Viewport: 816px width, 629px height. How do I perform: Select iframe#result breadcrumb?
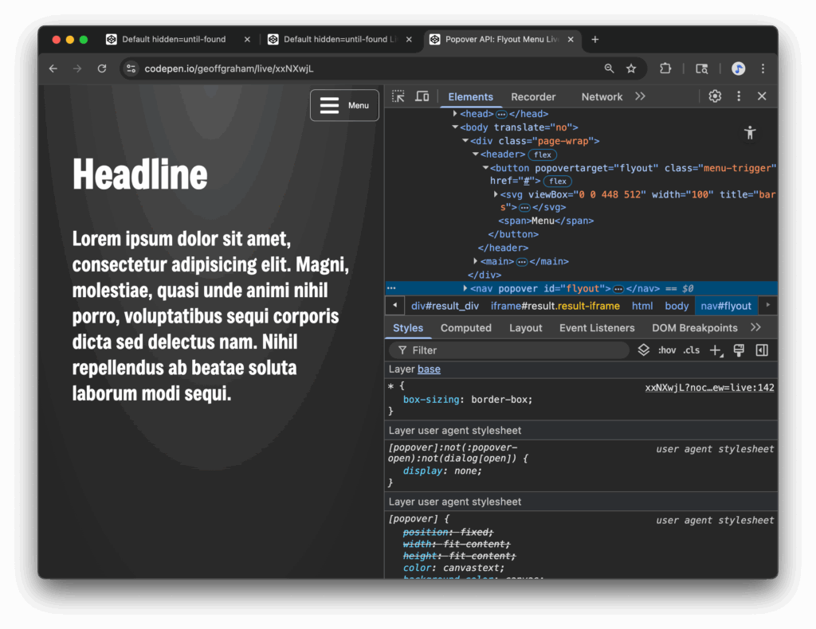click(555, 306)
